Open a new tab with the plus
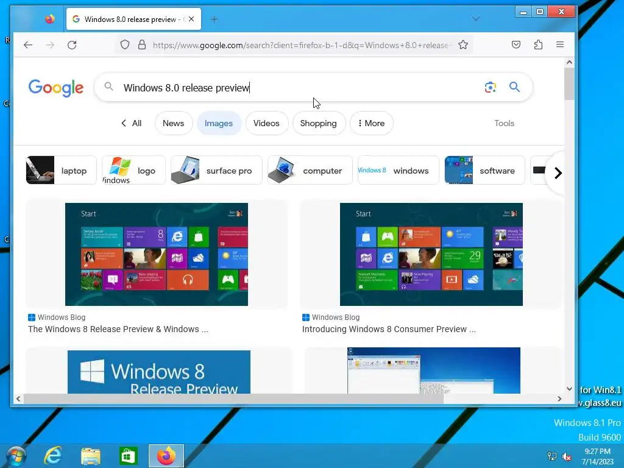 [x=214, y=19]
